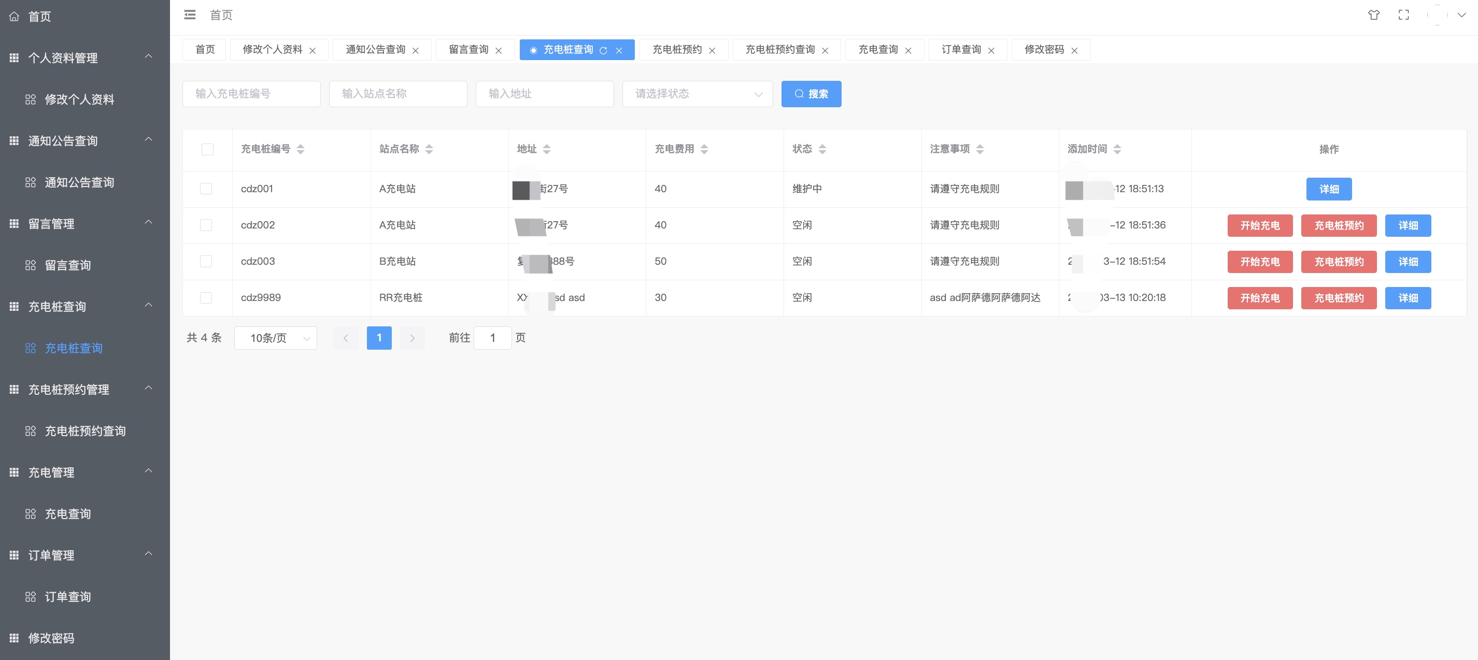The image size is (1478, 660).
Task: Click the blue 搜索 button
Action: point(812,94)
